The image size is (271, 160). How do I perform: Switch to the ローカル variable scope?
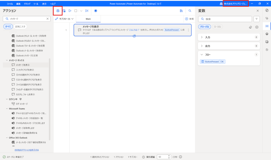click(217, 27)
